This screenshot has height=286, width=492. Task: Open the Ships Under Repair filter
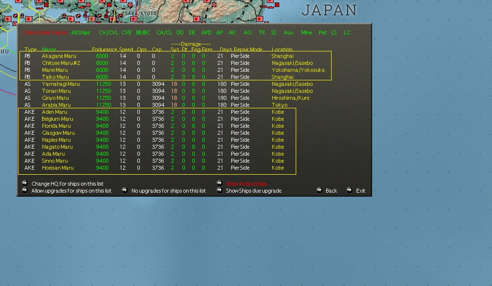click(45, 32)
